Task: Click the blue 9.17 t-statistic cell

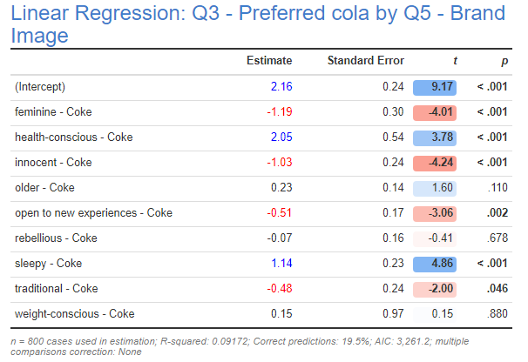Action: (441, 87)
